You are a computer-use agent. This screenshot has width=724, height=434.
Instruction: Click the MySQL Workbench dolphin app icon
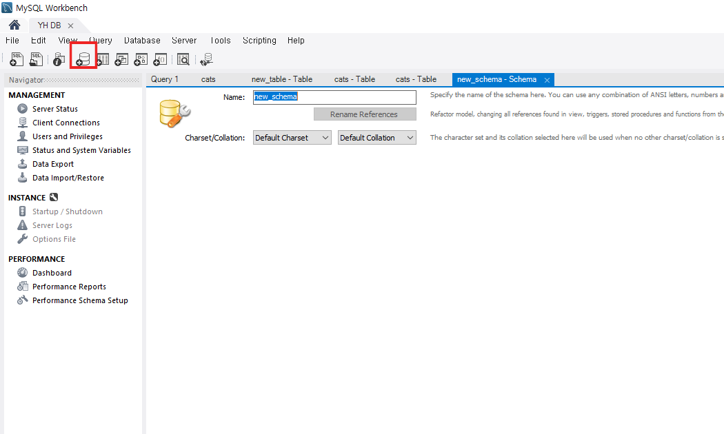(7, 8)
